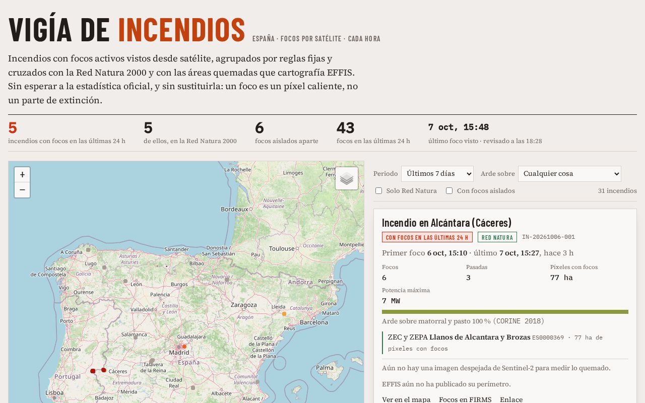The width and height of the screenshot is (645, 403).
Task: Enable the Con focos aislados checkbox
Action: (x=449, y=191)
